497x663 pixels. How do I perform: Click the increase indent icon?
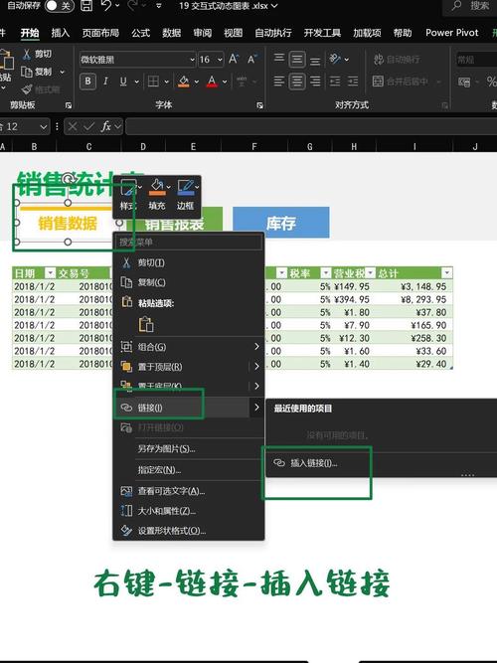pos(353,82)
